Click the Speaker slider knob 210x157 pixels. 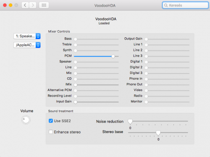(76, 62)
